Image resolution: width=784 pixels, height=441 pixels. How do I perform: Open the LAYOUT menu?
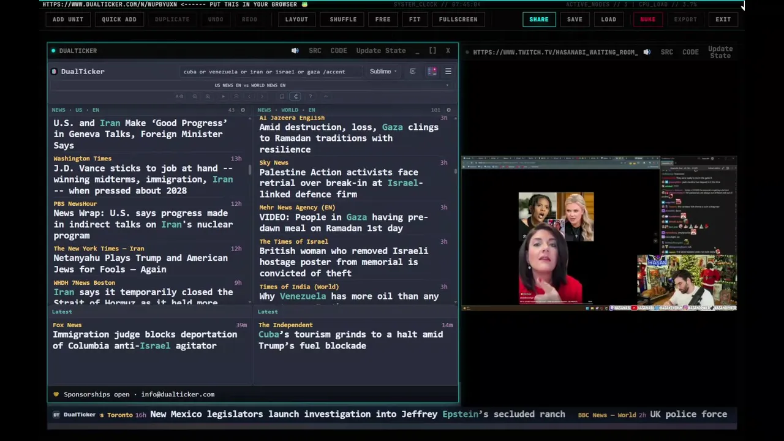(296, 19)
